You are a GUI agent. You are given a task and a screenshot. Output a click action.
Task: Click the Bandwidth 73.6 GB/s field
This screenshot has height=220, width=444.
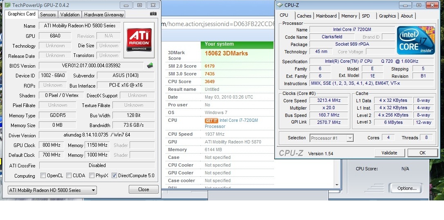coord(134,125)
